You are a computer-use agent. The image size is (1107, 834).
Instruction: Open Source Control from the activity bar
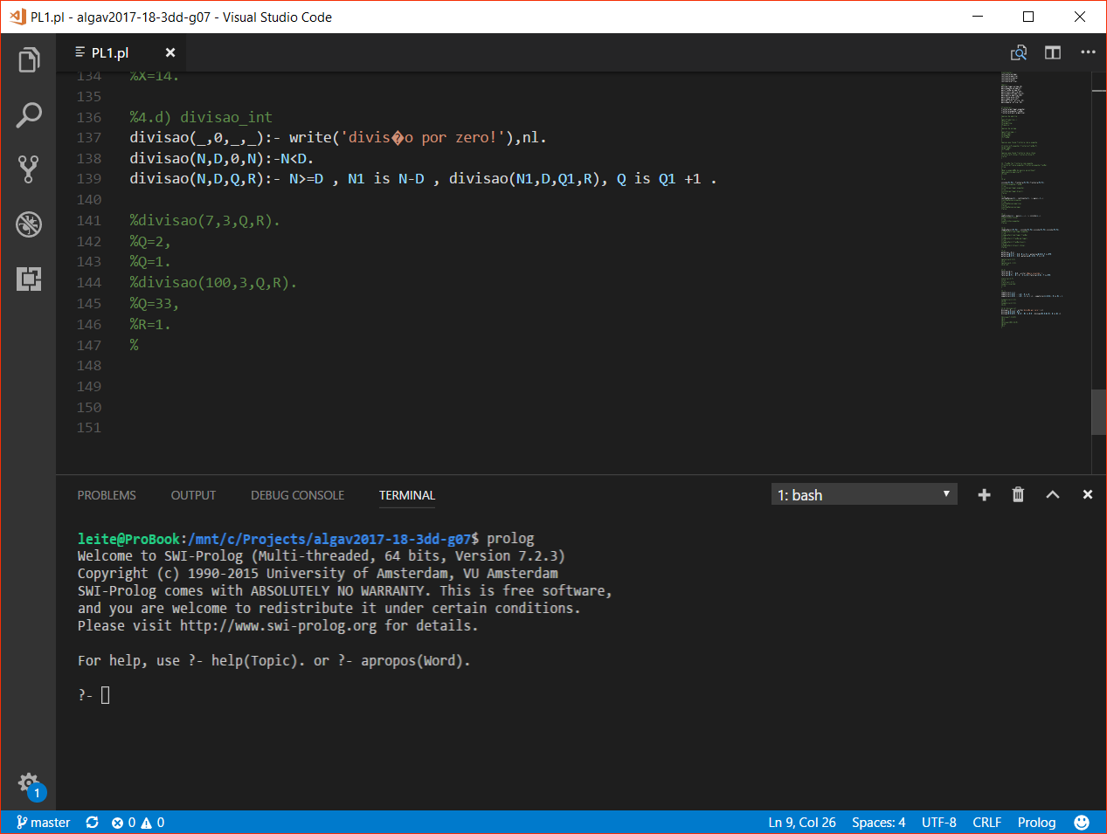[29, 169]
